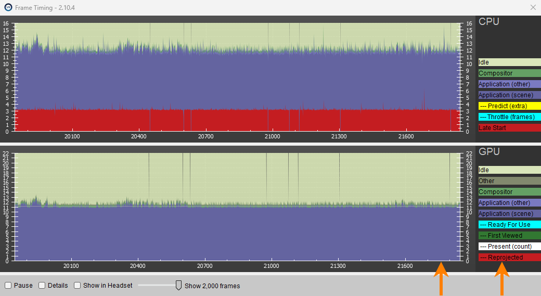This screenshot has width=541, height=296.
Task: Enable the Pause checkbox
Action: tap(8, 286)
